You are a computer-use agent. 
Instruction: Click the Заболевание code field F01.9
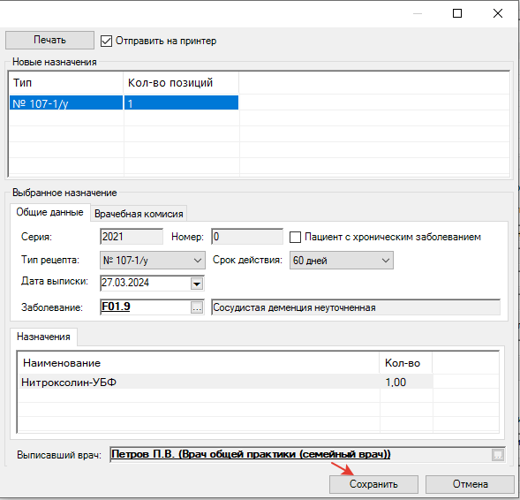146,307
